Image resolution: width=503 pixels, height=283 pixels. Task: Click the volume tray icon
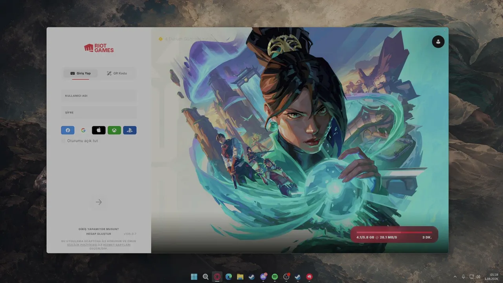click(x=479, y=277)
